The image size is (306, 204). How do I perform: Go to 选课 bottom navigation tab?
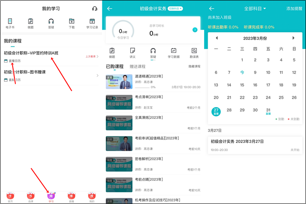click(x=31, y=197)
